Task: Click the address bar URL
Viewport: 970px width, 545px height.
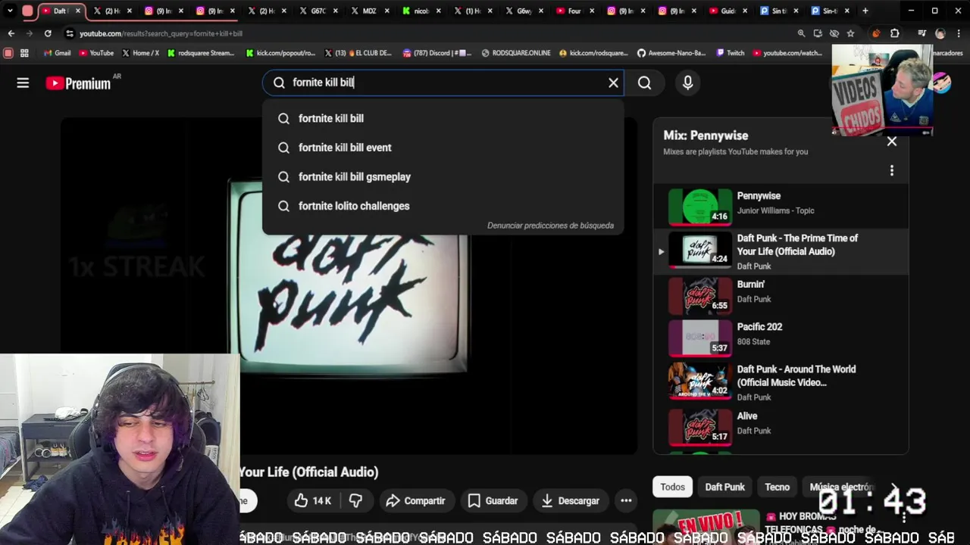Action: (161, 33)
